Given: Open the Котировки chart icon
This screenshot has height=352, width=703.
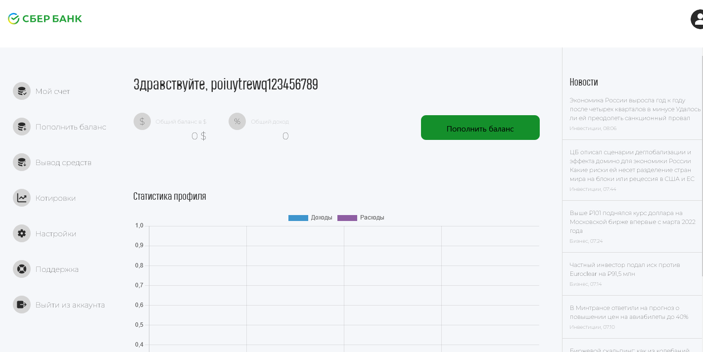Looking at the screenshot, I should tap(22, 198).
